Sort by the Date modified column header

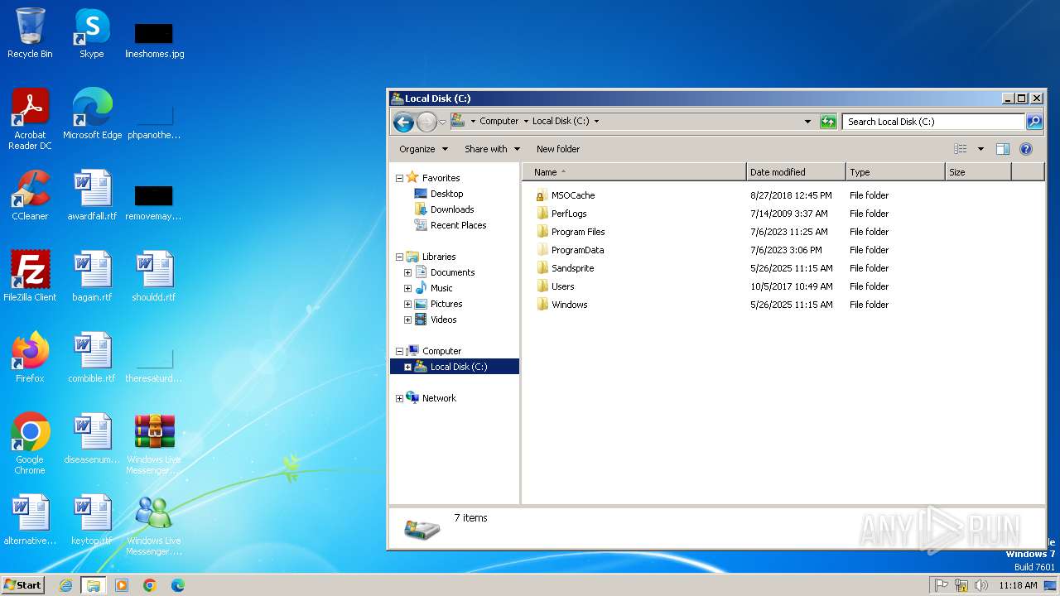796,172
